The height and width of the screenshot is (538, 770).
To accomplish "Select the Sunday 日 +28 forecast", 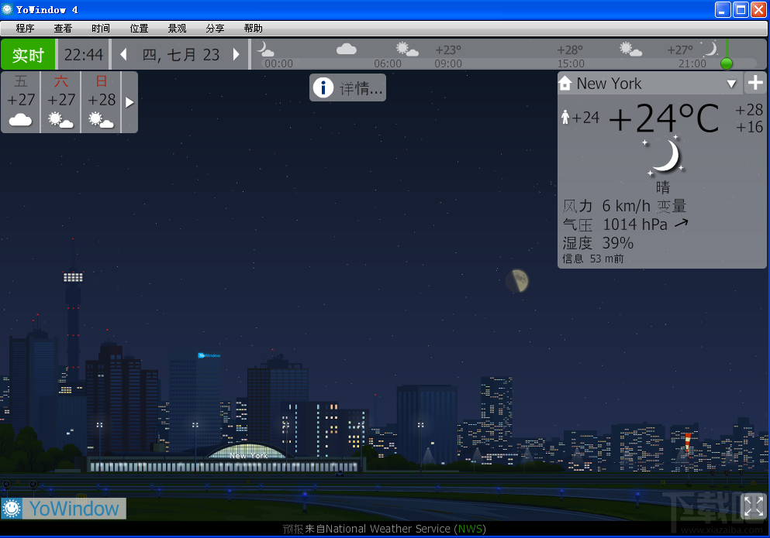I will (x=101, y=102).
